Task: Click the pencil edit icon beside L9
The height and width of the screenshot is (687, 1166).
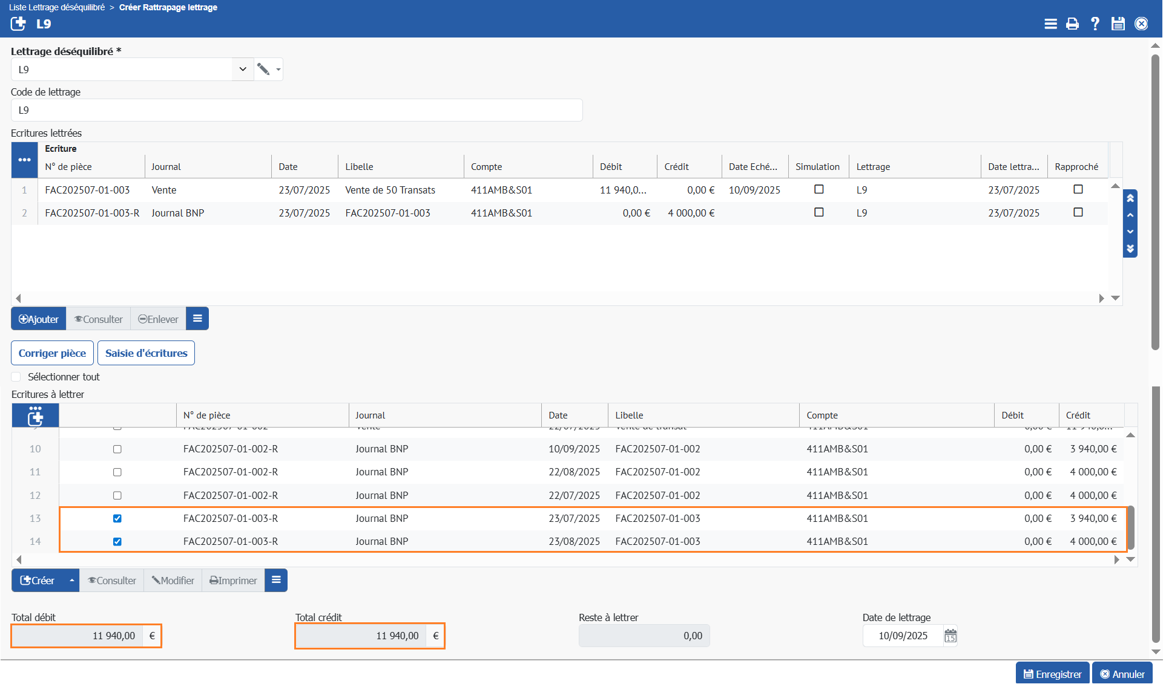Action: coord(263,69)
